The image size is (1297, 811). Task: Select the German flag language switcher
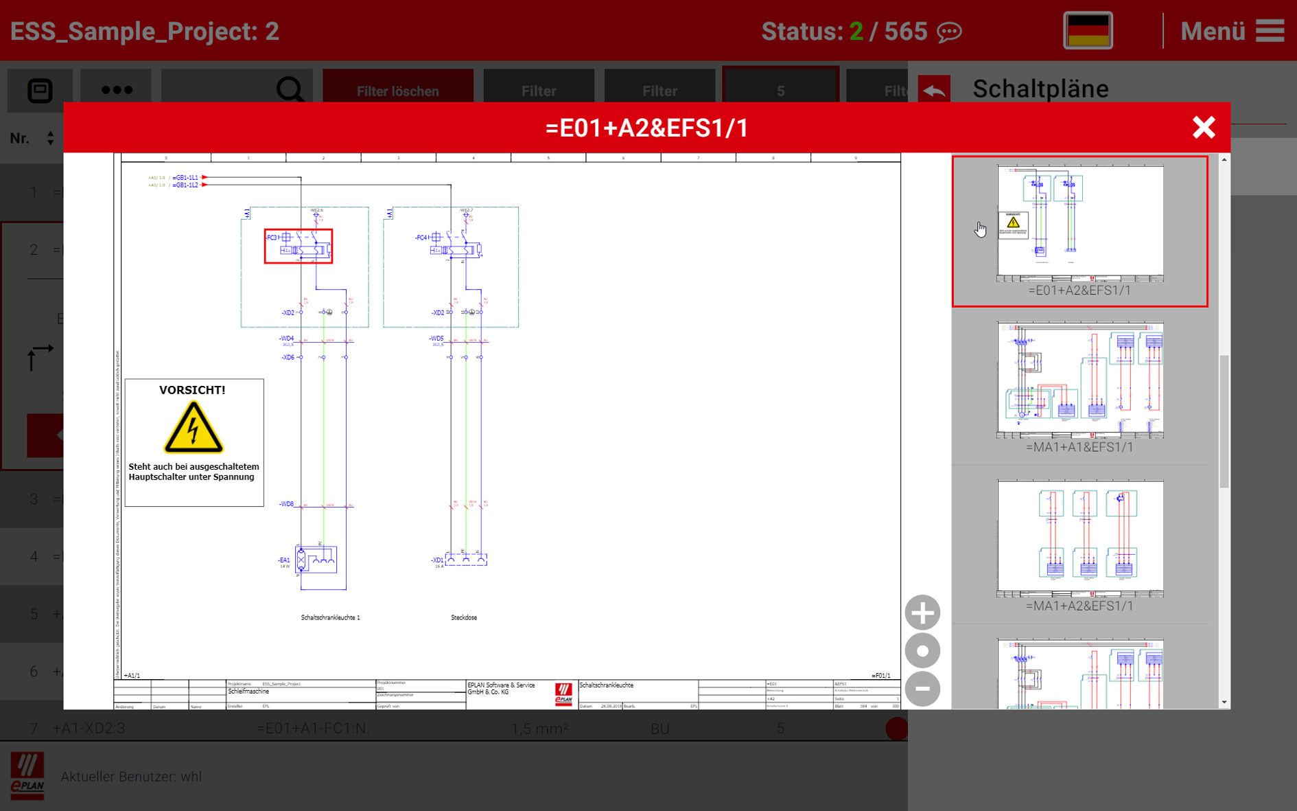tap(1086, 30)
